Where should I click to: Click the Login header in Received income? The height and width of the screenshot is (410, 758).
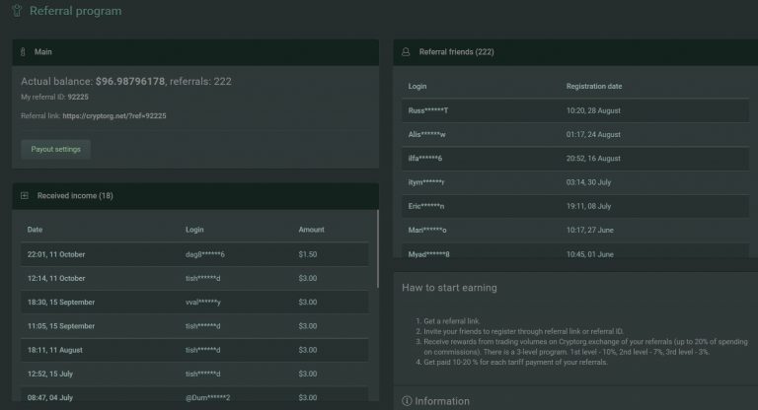pyautogui.click(x=194, y=230)
